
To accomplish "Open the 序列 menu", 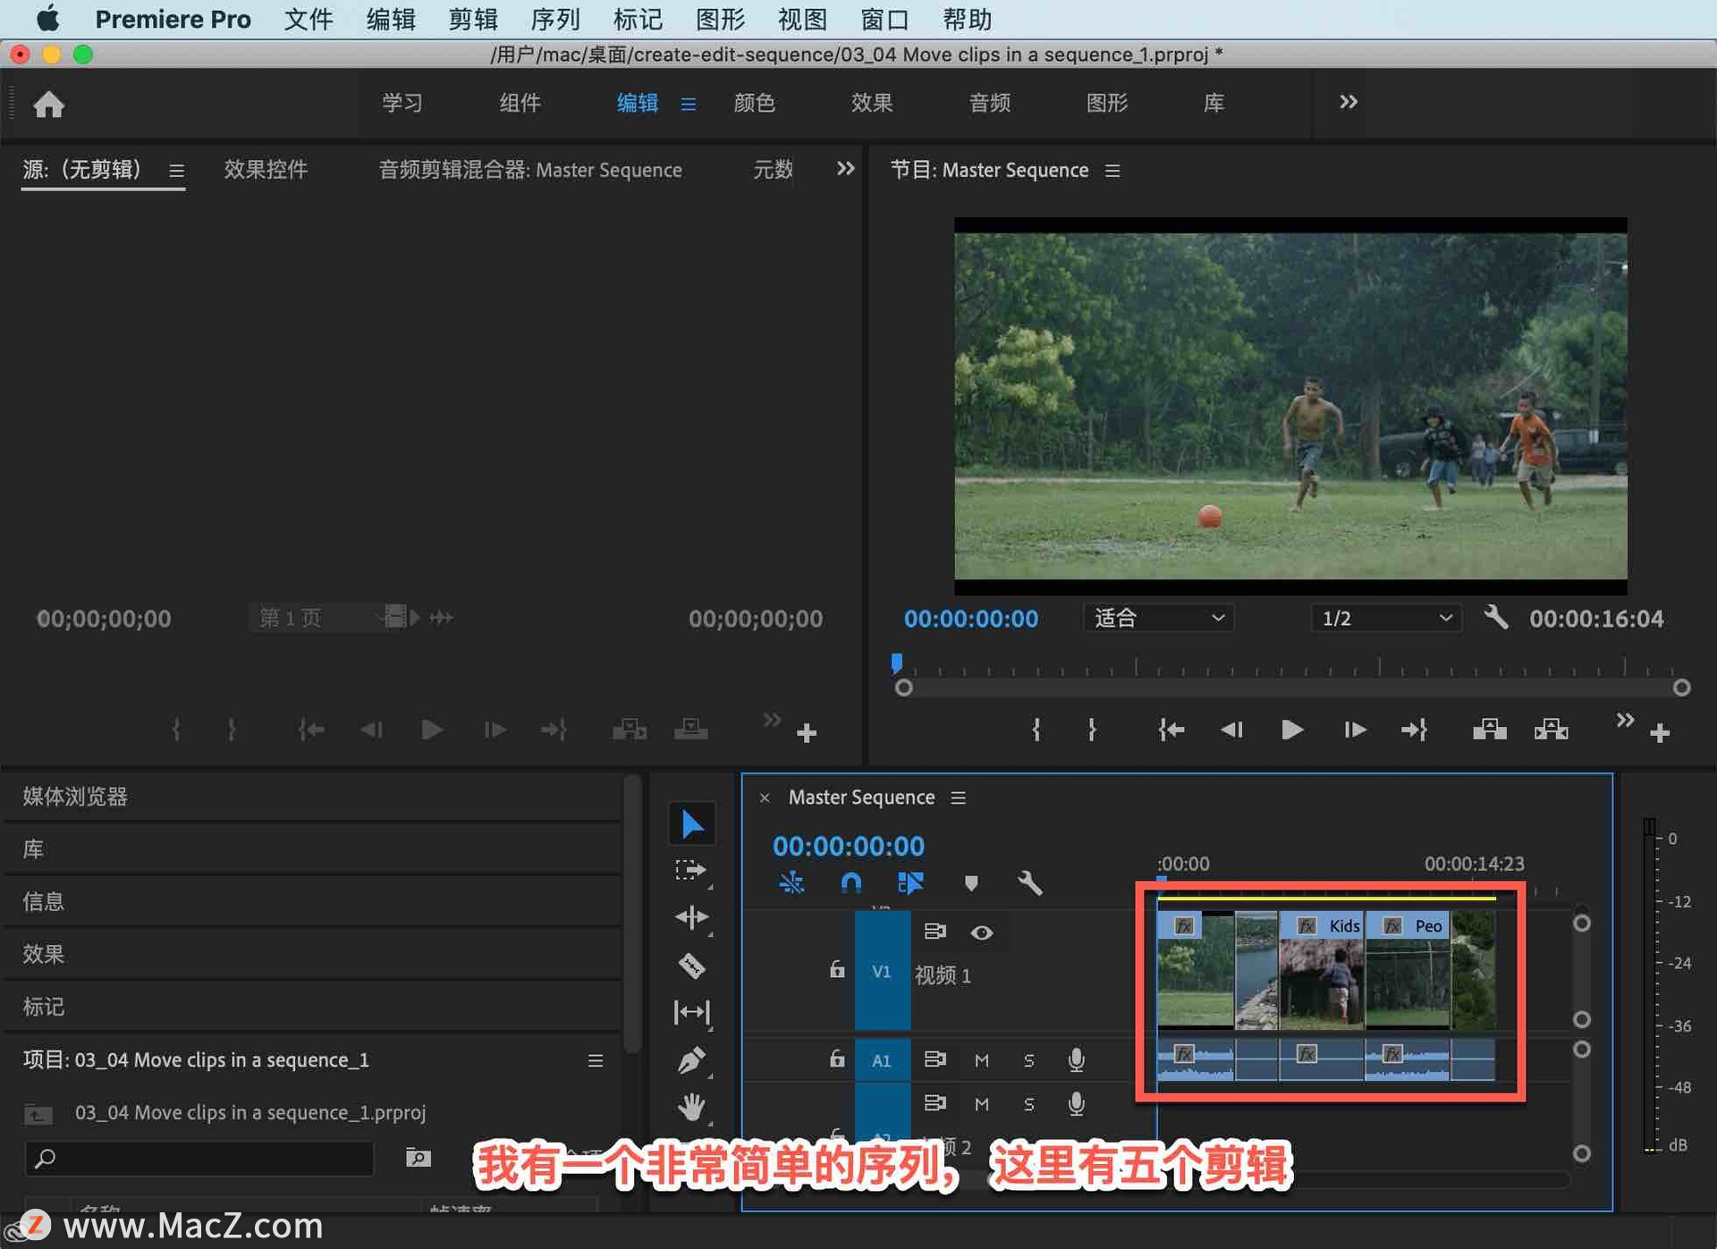I will tap(555, 19).
